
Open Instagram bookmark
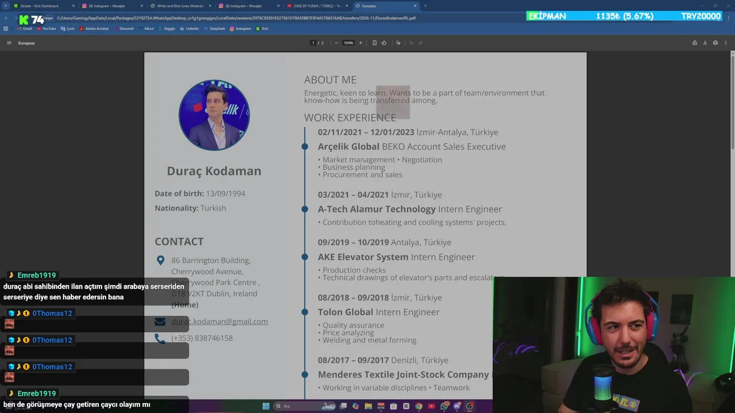pos(241,29)
